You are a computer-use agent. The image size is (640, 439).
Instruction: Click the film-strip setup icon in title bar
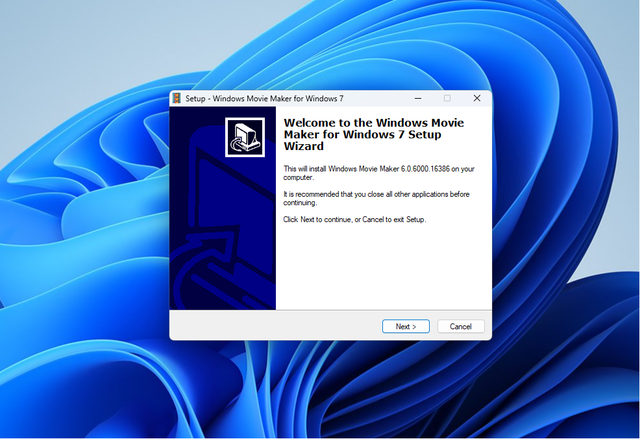tap(177, 99)
